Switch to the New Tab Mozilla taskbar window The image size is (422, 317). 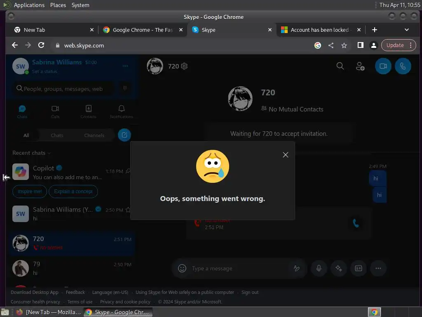[49, 312]
